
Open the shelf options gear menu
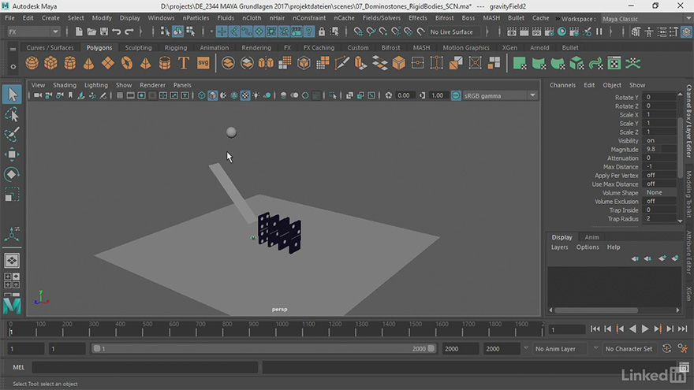point(13,67)
